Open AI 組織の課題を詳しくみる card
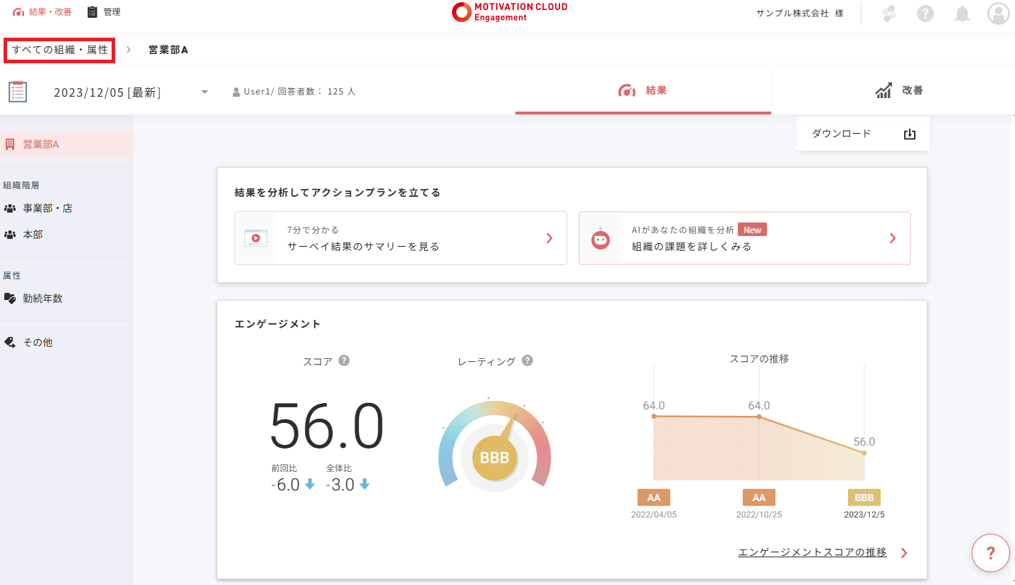This screenshot has width=1015, height=585. pos(744,238)
